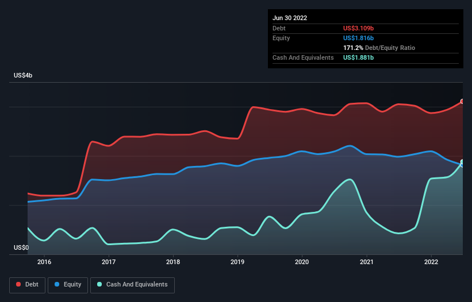The image size is (472, 302).
Task: Toggle the Debt series legend button
Action: (x=28, y=285)
